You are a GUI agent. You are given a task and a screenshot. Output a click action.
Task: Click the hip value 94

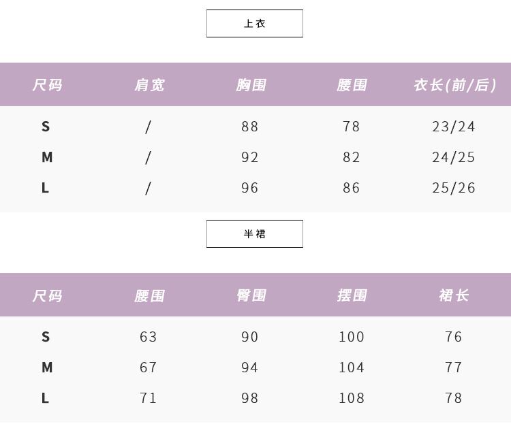coord(250,368)
